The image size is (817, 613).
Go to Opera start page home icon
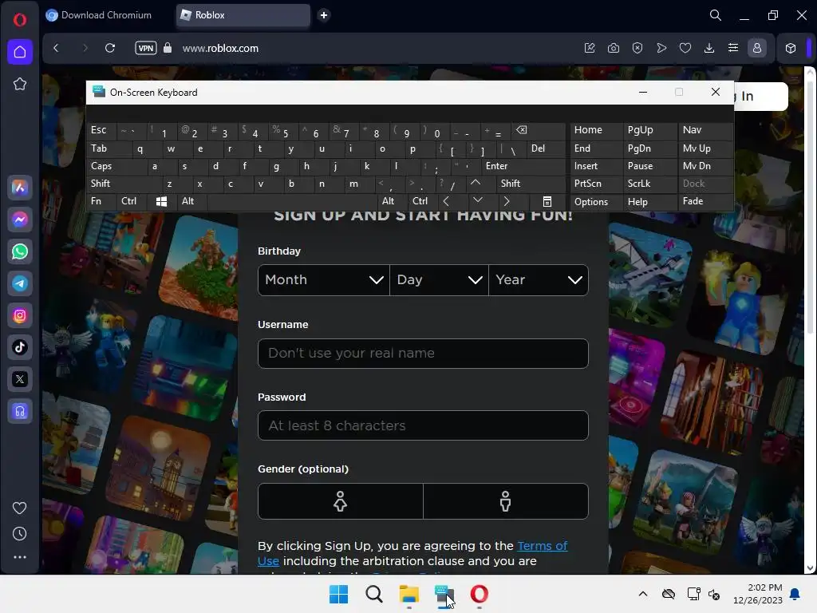20,52
